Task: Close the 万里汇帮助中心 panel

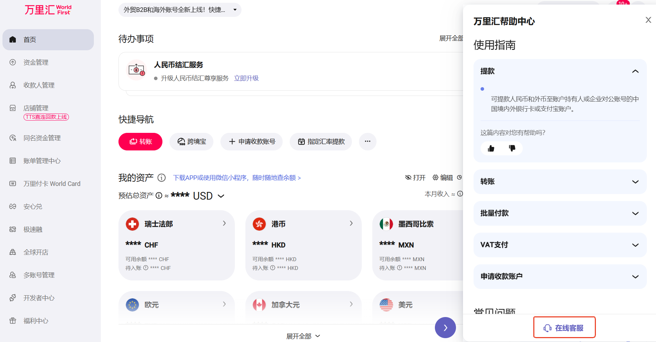Action: point(648,20)
